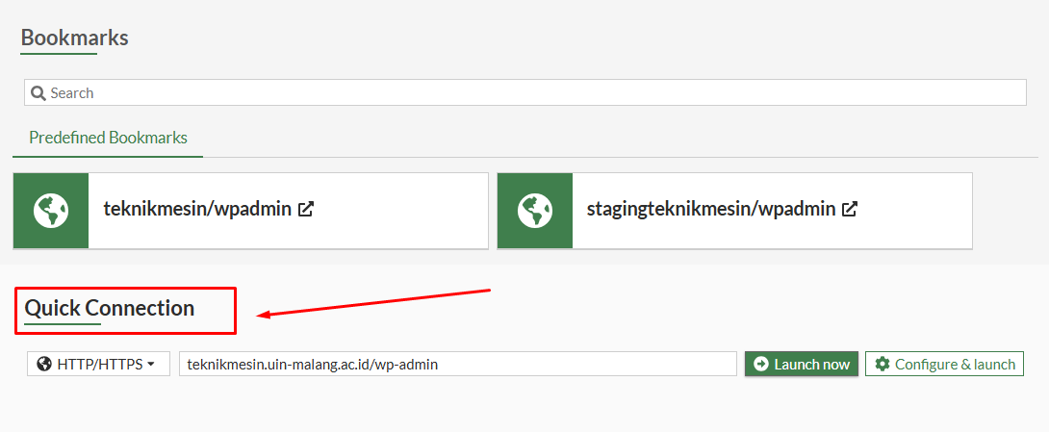The width and height of the screenshot is (1049, 432).
Task: Click the globe icon in the HTTP/HTTPS selector
Action: click(44, 364)
